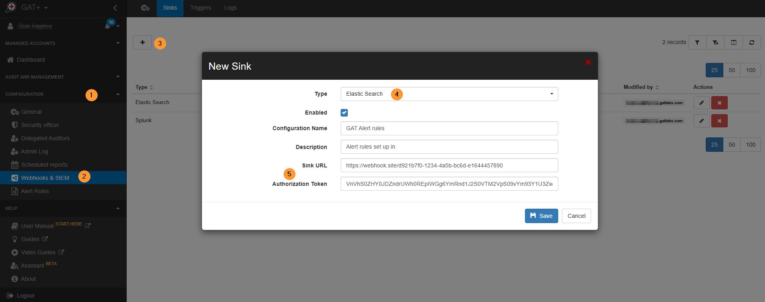Open Delegated Auditors
This screenshot has width=765, height=302.
pos(40,138)
